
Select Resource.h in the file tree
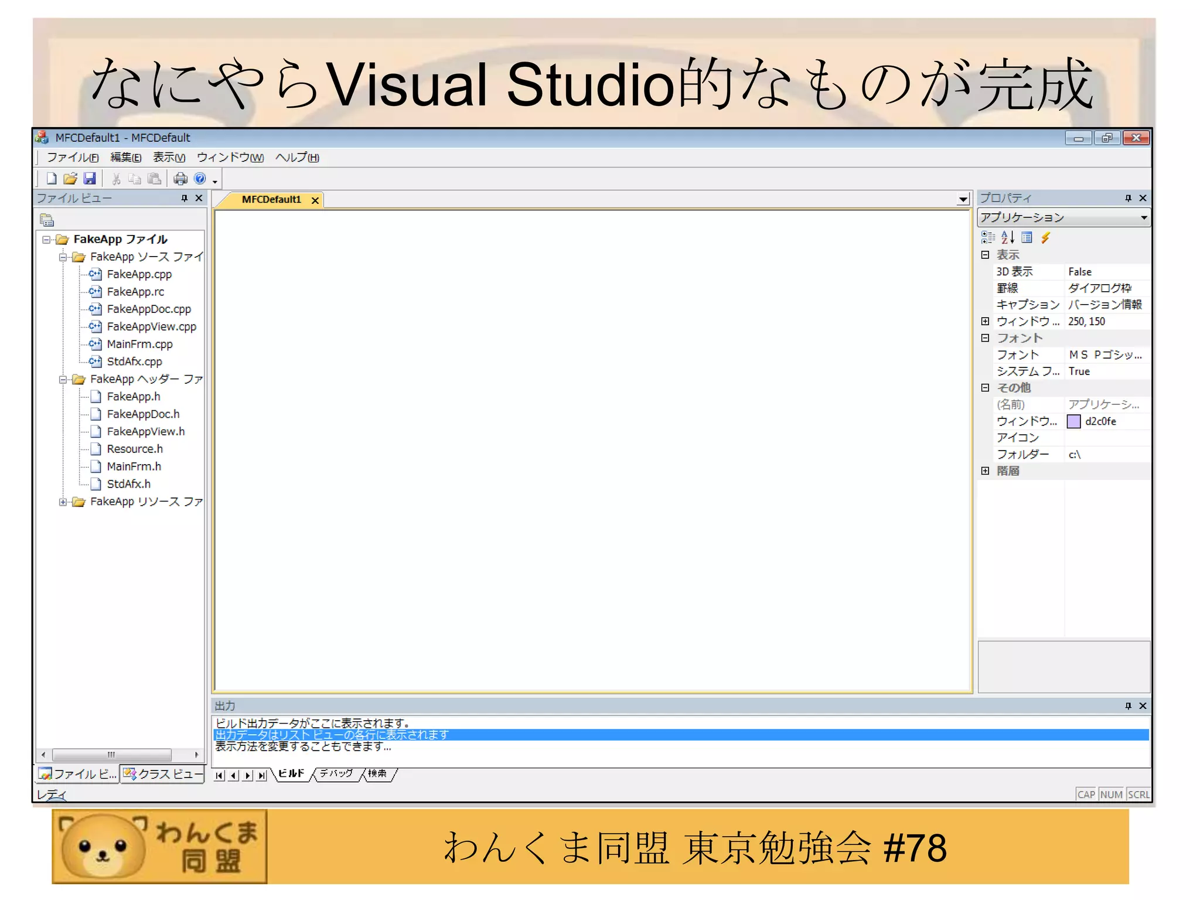(135, 449)
